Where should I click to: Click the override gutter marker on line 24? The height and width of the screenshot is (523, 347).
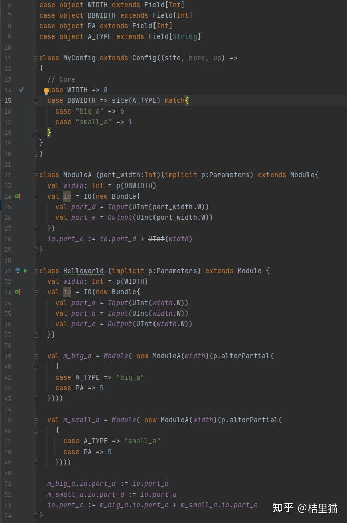coord(18,196)
